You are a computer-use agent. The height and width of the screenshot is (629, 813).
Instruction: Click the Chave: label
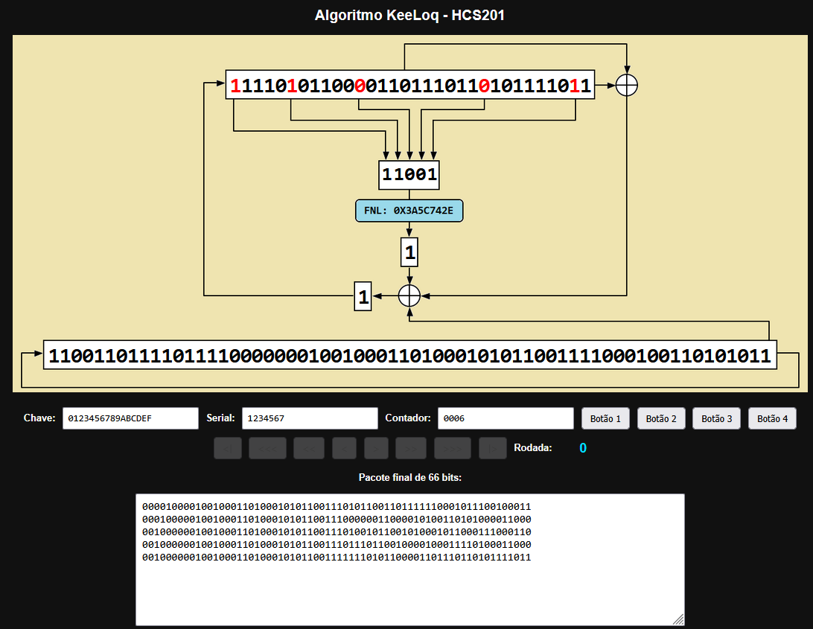coord(39,418)
